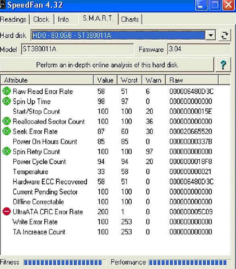The height and width of the screenshot is (269, 236).
Task: Click value 200 in UltraATA CRC row
Action: click(x=103, y=212)
